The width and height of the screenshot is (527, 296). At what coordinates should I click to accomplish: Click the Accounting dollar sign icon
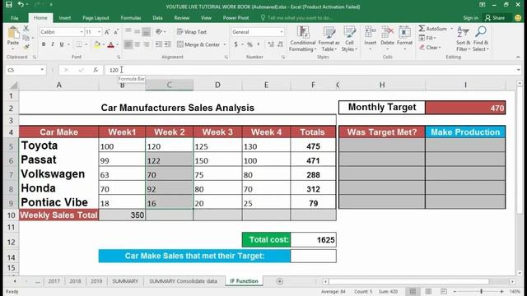click(x=236, y=44)
